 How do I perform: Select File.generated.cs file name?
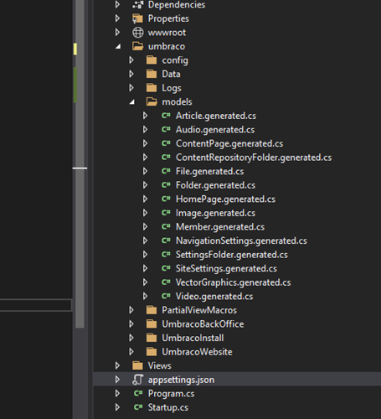pos(209,172)
